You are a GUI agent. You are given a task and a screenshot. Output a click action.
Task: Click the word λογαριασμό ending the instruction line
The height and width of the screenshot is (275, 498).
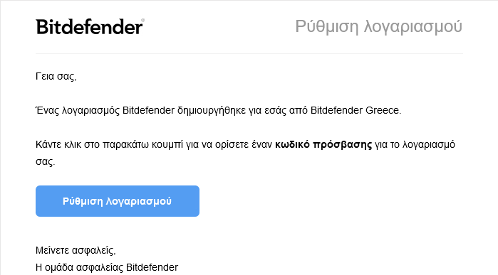[429, 145]
